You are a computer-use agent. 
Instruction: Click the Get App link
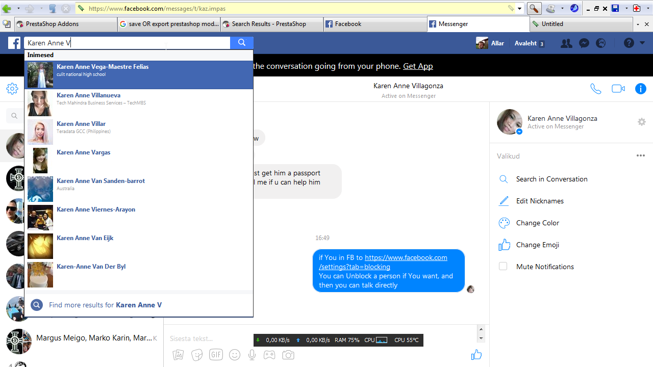point(418,66)
